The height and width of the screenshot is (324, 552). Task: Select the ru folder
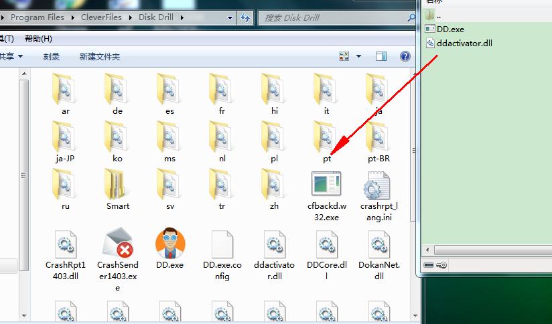(x=65, y=189)
